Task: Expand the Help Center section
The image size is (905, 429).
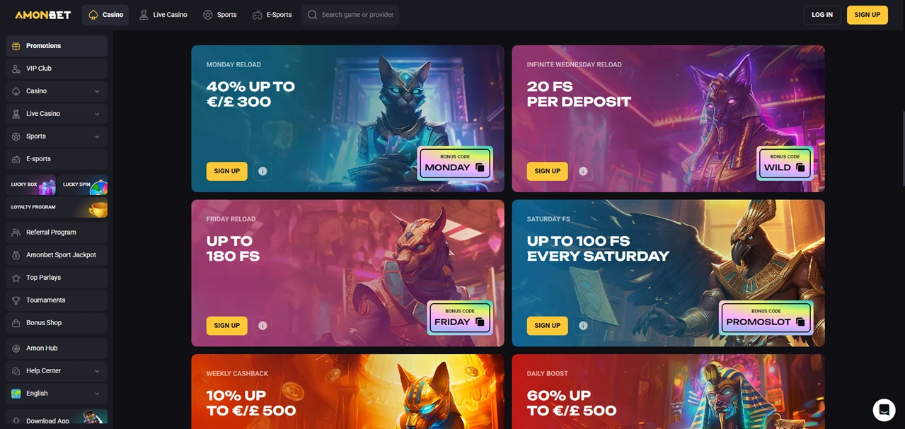Action: pyautogui.click(x=57, y=371)
